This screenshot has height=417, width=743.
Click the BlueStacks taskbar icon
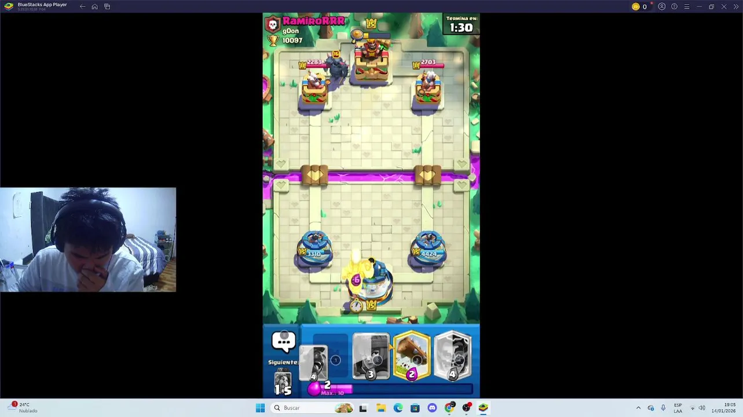click(x=483, y=408)
